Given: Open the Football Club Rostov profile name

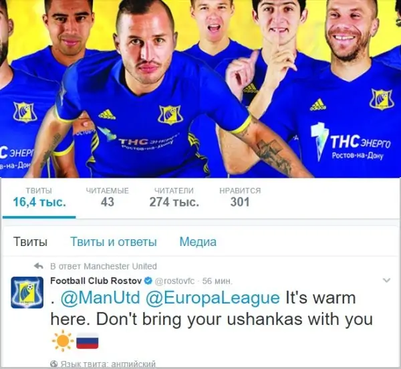Looking at the screenshot, I should click(x=96, y=281).
